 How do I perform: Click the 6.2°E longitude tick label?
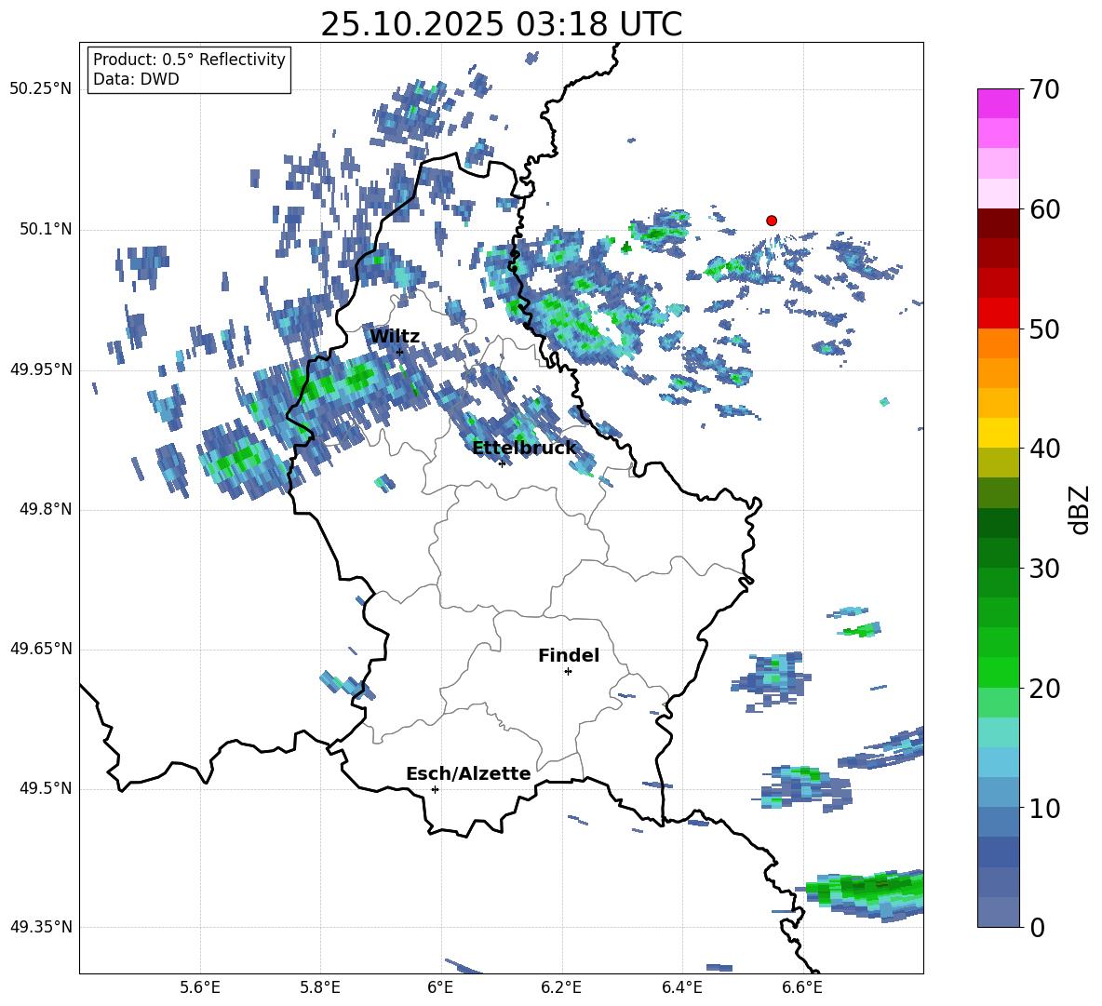[x=561, y=987]
